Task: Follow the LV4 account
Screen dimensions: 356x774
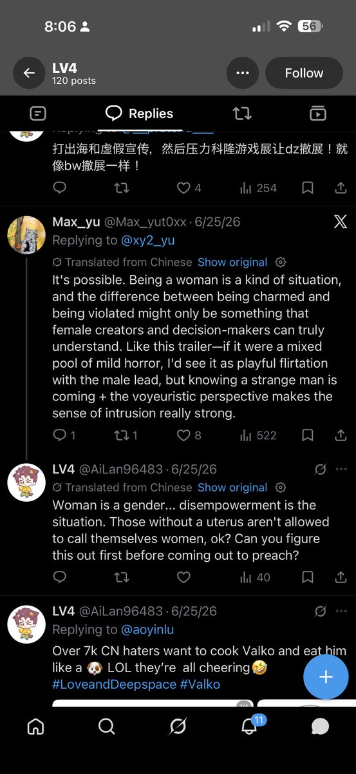Action: [304, 73]
